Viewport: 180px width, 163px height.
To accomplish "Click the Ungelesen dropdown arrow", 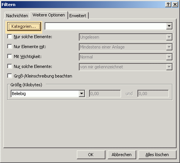I will click(x=169, y=37).
